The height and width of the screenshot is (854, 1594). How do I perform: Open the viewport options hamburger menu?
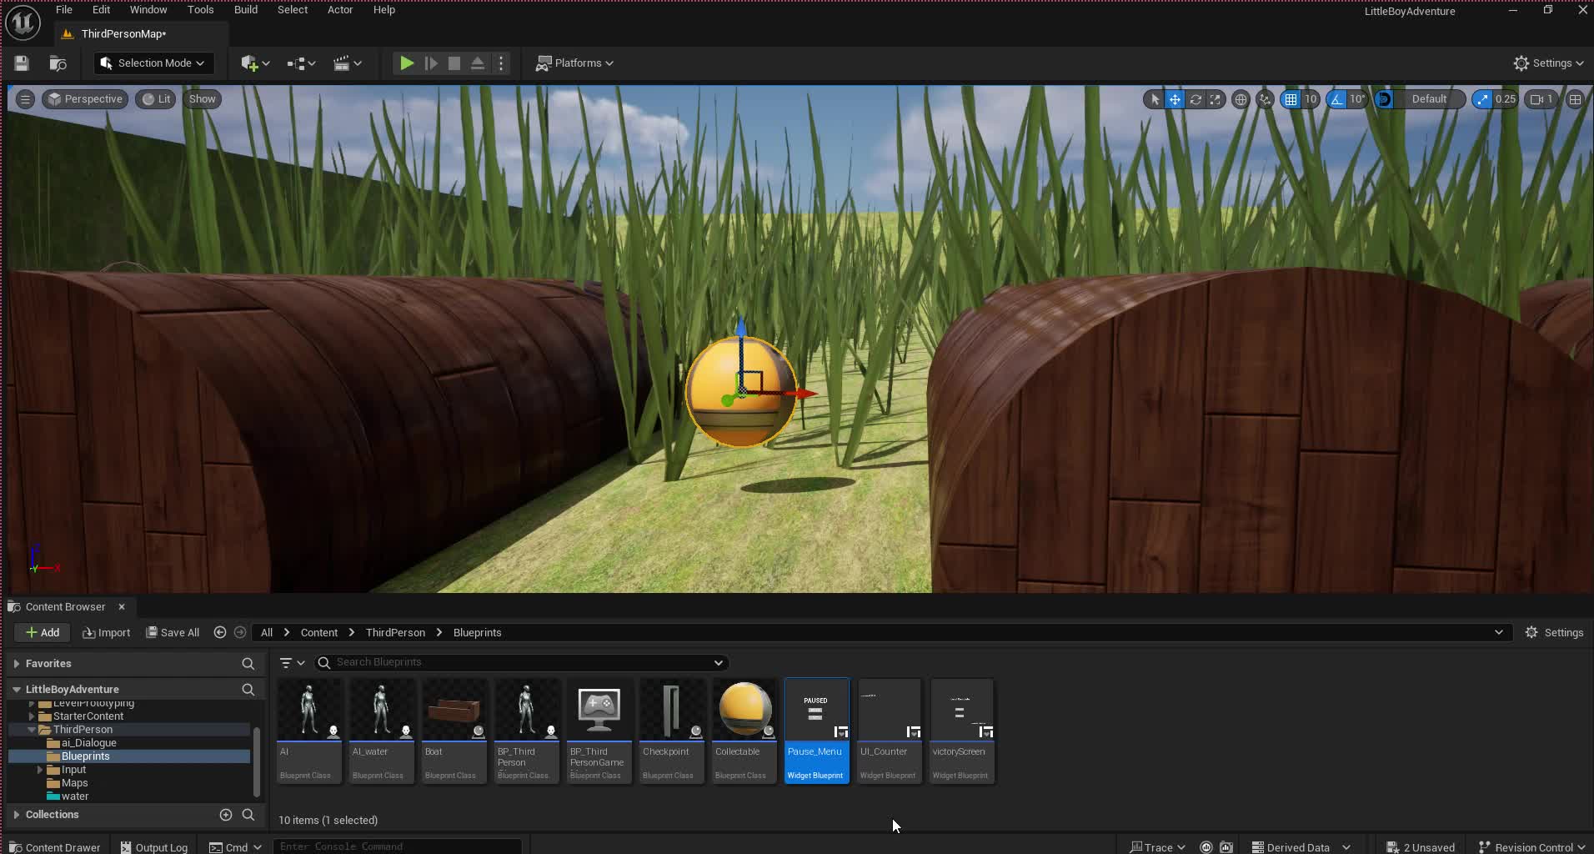(25, 99)
